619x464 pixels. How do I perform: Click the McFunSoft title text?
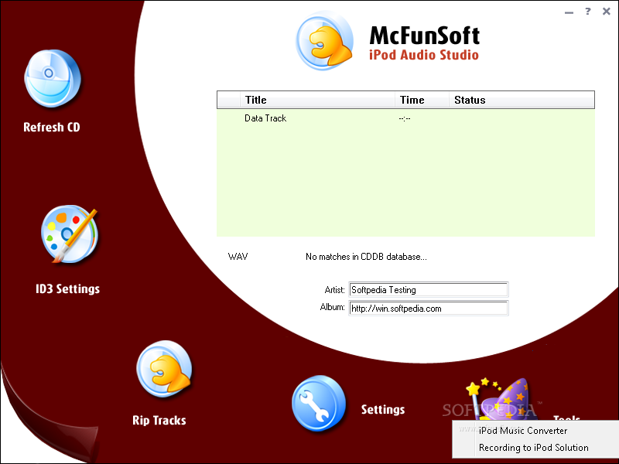pyautogui.click(x=424, y=36)
